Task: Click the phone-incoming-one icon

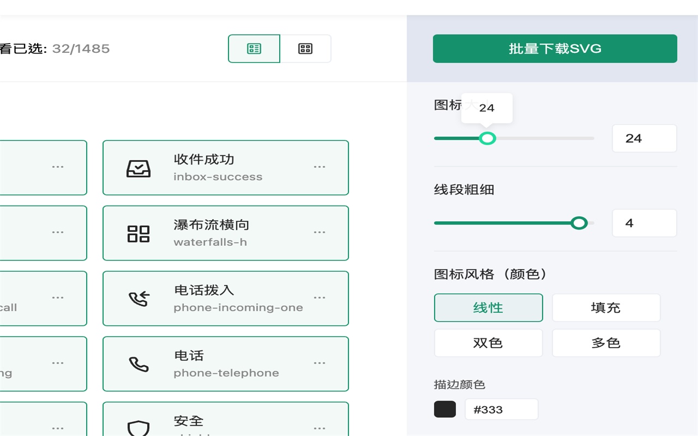Action: [x=139, y=299]
